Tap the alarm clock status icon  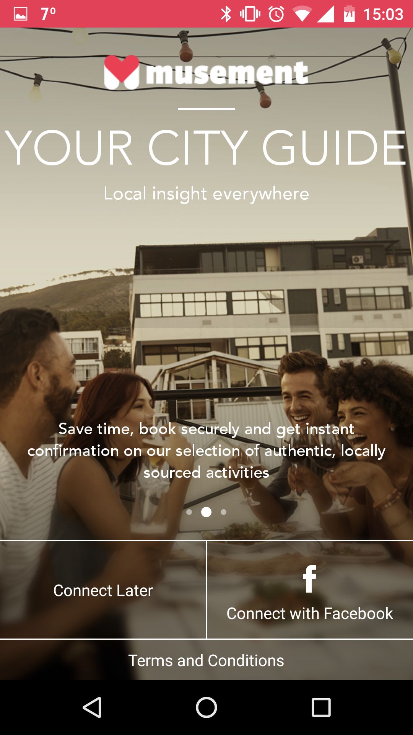[276, 14]
